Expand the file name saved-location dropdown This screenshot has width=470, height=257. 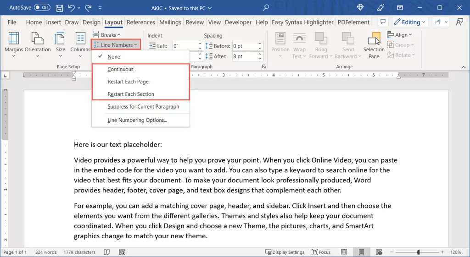[x=209, y=8]
